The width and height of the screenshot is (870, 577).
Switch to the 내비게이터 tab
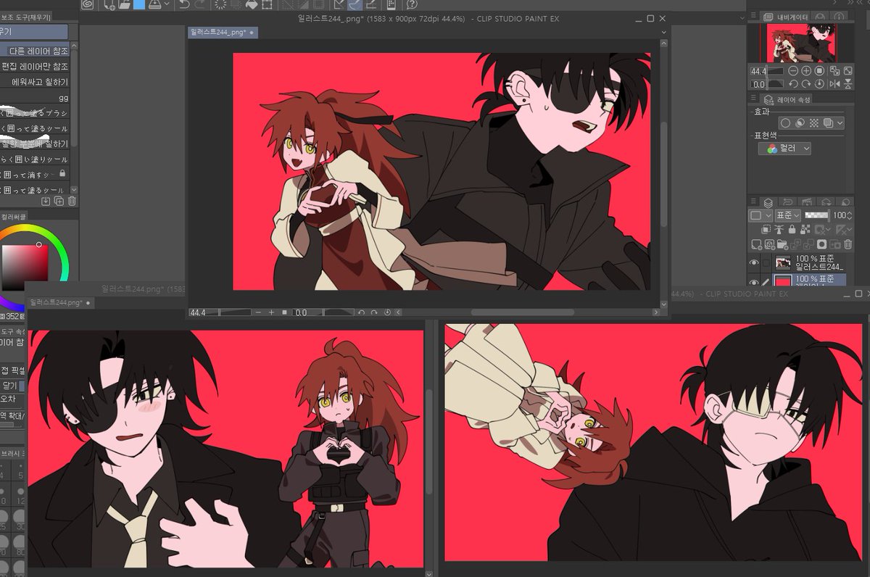[x=786, y=17]
